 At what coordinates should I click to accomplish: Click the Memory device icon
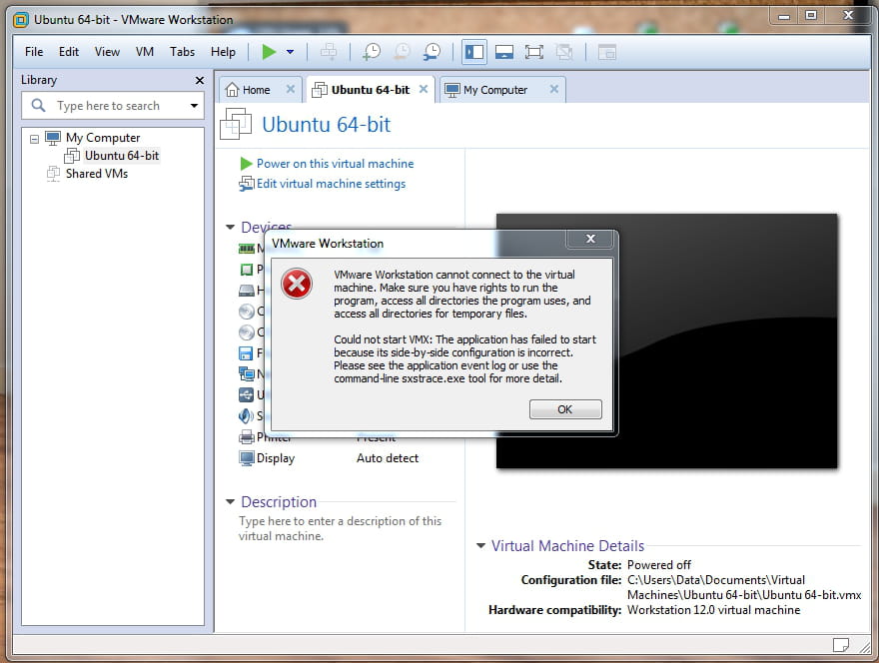tap(247, 249)
